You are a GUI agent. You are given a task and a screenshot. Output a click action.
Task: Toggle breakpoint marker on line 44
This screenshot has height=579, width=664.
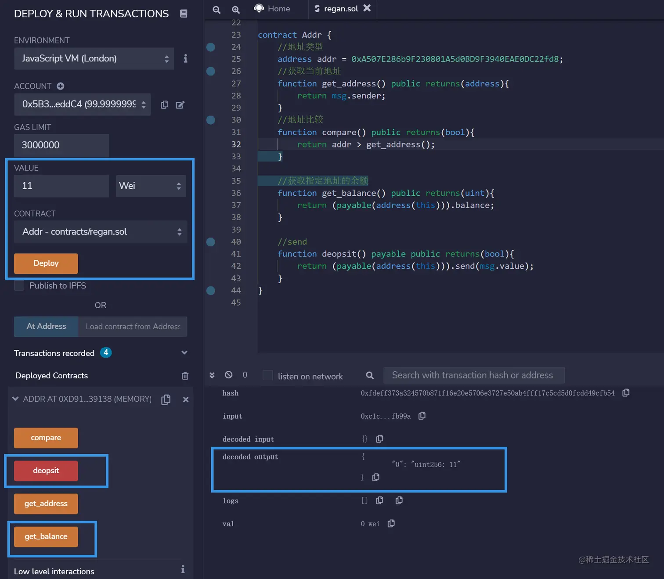pyautogui.click(x=211, y=291)
